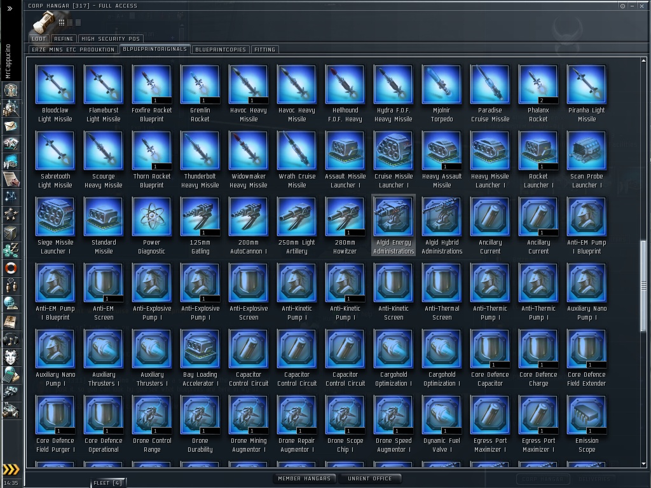The width and height of the screenshot is (651, 488).
Task: Select highlighted Algid Energy Administrations blueprint
Action: pyautogui.click(x=394, y=226)
